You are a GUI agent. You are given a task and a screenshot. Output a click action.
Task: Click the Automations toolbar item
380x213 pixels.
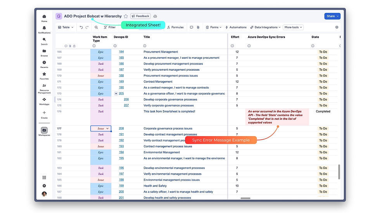coord(236,27)
